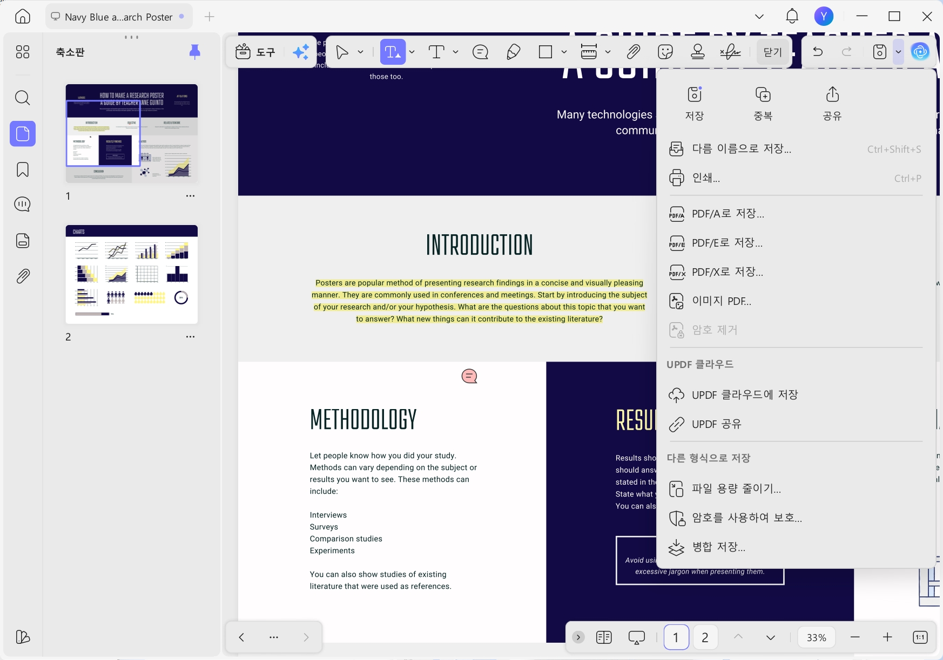
Task: Open the comments sidebar icon
Action: tap(23, 205)
